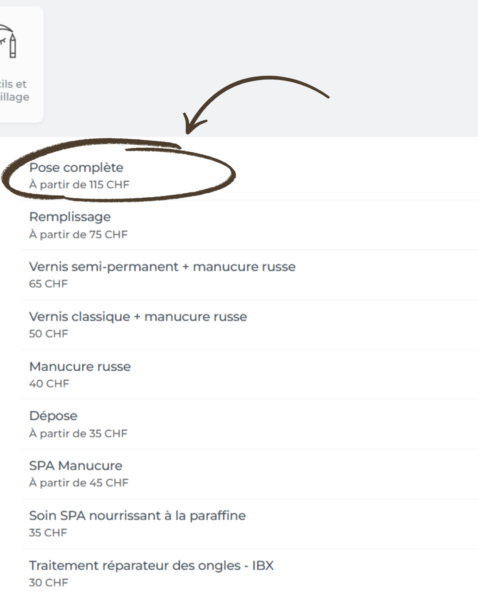
Task: Click the 65 CHF price label
Action: 48,283
